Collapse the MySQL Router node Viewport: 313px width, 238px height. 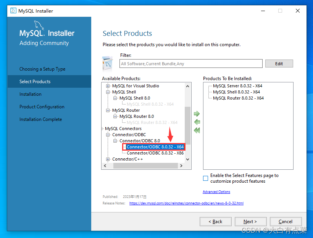pyautogui.click(x=108, y=110)
